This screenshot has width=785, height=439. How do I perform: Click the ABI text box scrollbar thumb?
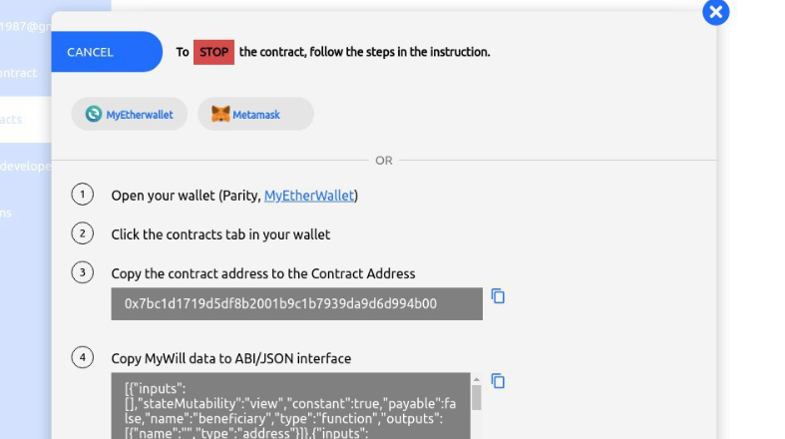[x=477, y=397]
